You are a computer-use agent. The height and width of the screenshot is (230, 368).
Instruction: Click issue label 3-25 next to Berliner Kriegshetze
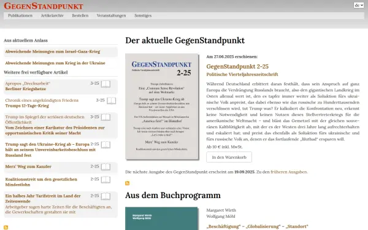[x=95, y=83]
